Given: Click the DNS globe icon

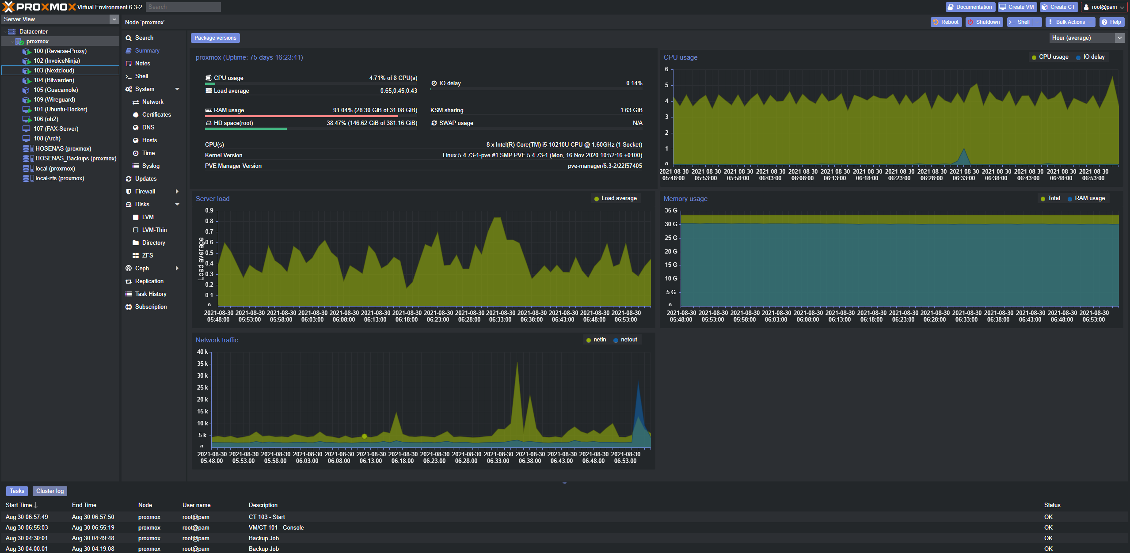Looking at the screenshot, I should point(136,128).
